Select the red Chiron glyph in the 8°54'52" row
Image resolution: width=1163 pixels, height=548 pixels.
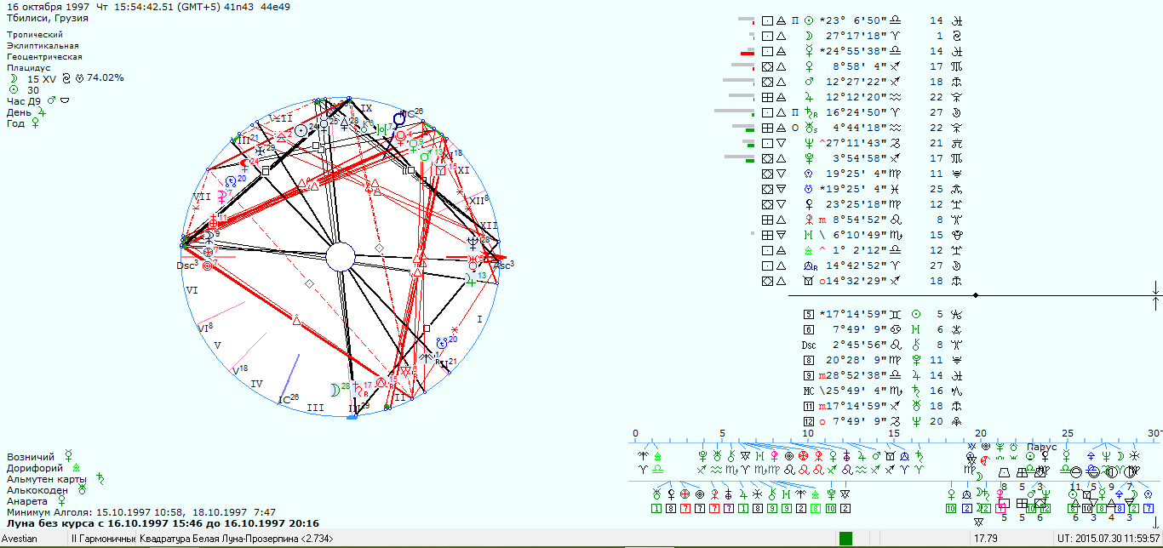[x=809, y=220]
